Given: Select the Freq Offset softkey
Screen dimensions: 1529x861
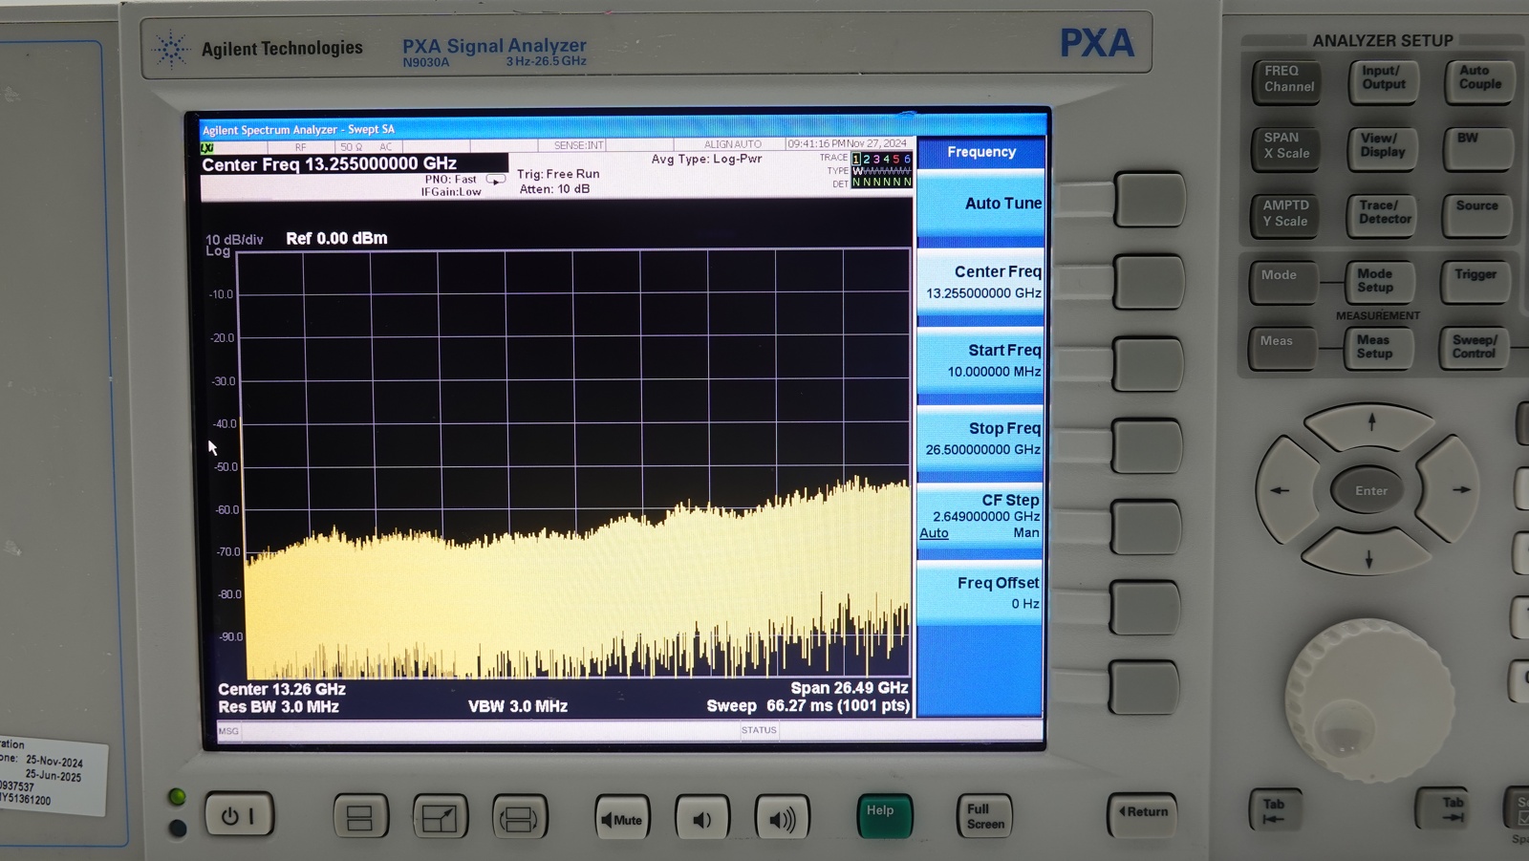Looking at the screenshot, I should point(980,593).
